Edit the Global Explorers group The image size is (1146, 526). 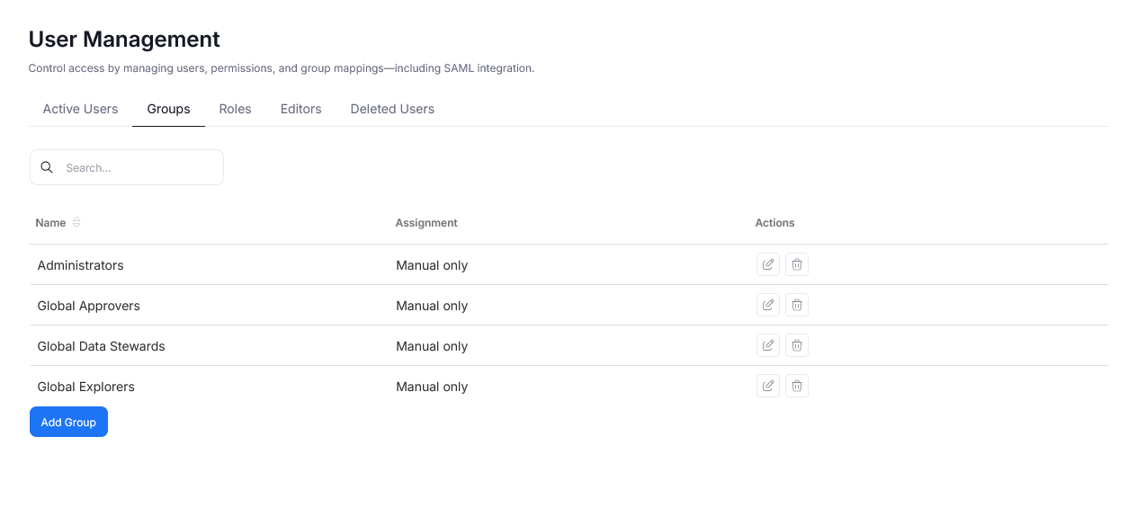[x=767, y=386]
